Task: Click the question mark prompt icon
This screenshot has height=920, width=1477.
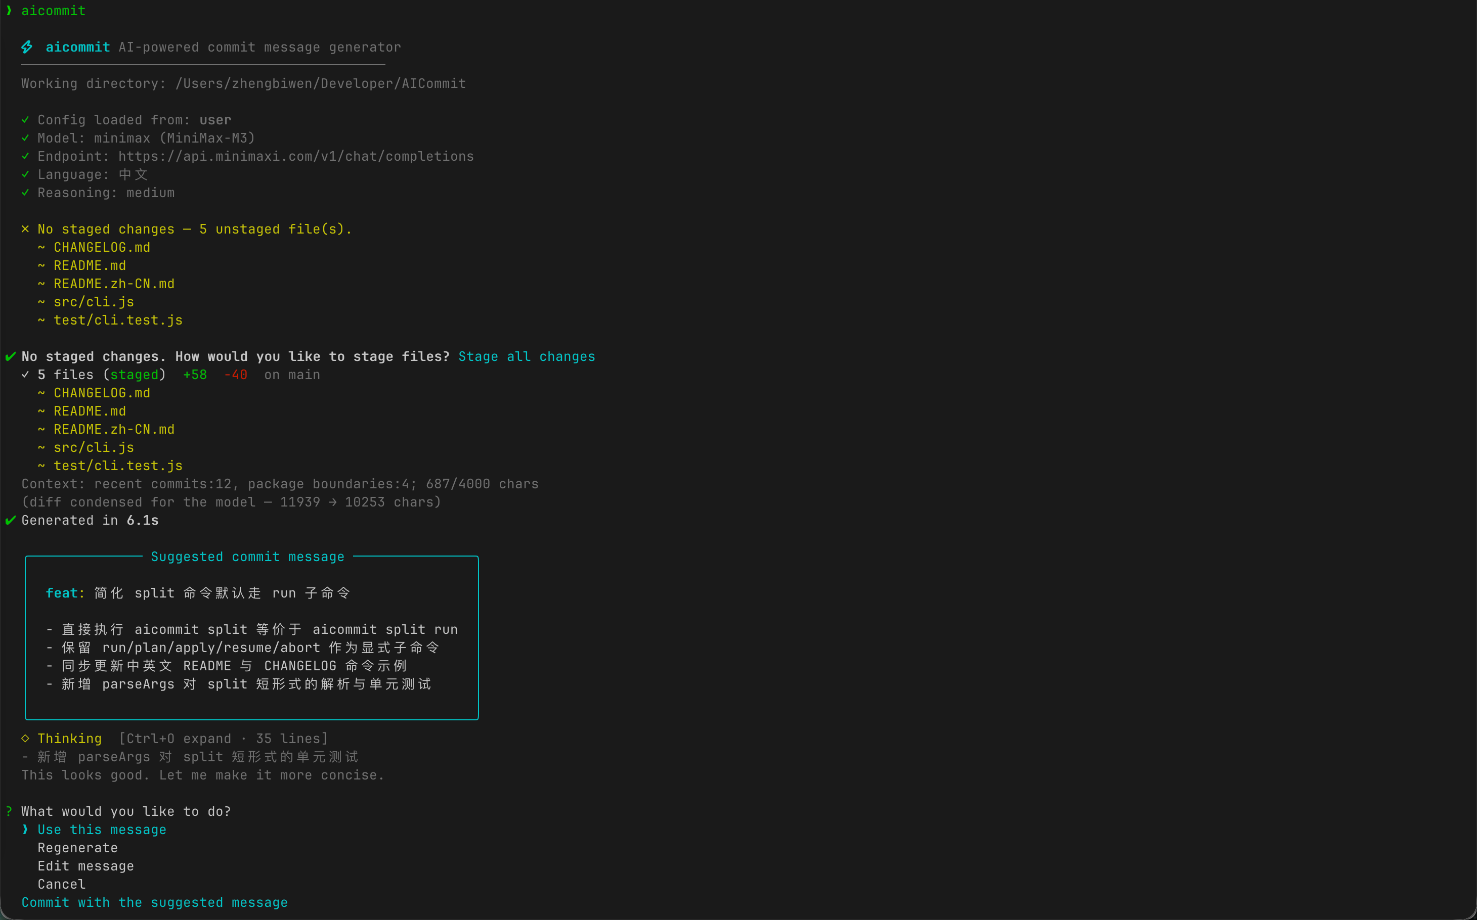Action: 9,811
